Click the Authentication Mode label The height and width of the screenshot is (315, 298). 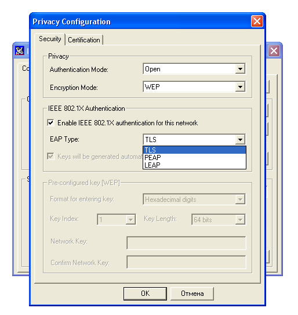[x=79, y=70]
